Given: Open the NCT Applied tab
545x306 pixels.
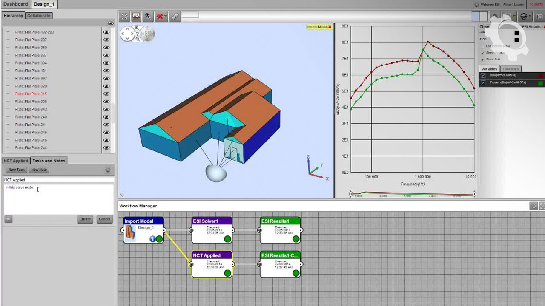Looking at the screenshot, I should [16, 161].
